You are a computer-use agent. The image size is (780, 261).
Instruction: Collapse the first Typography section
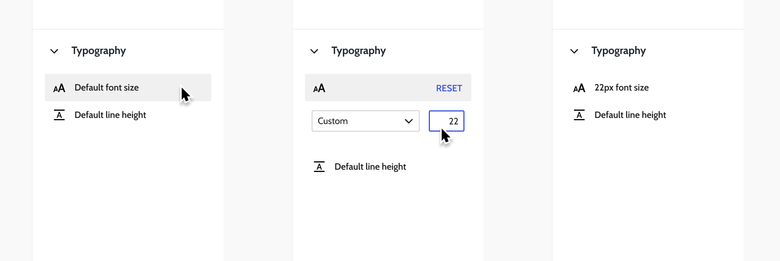[54, 51]
